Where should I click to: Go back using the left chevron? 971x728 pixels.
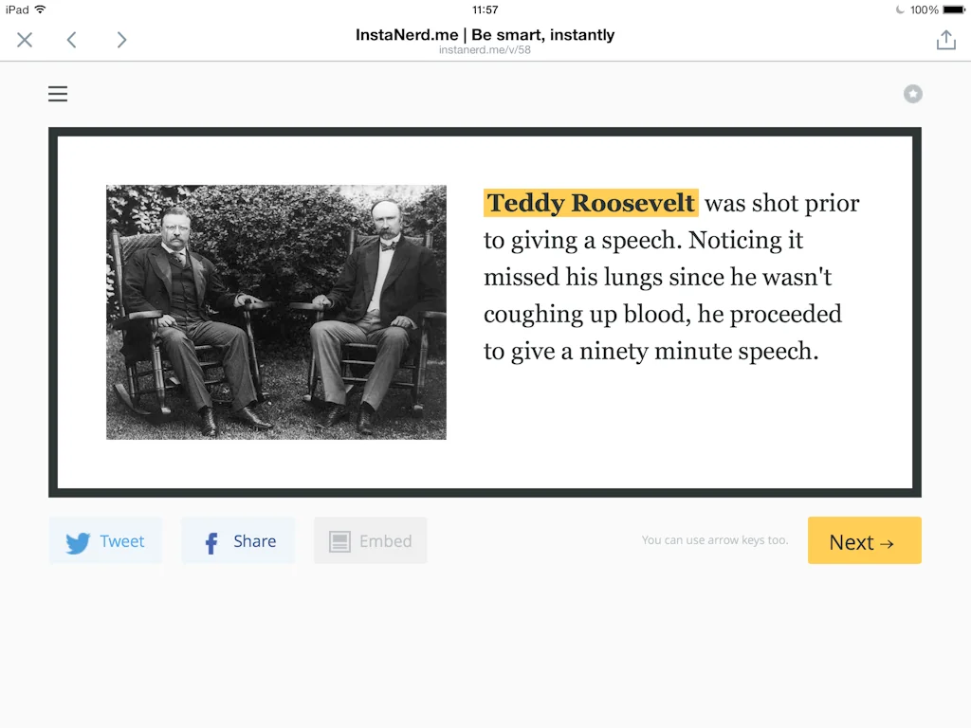click(72, 40)
